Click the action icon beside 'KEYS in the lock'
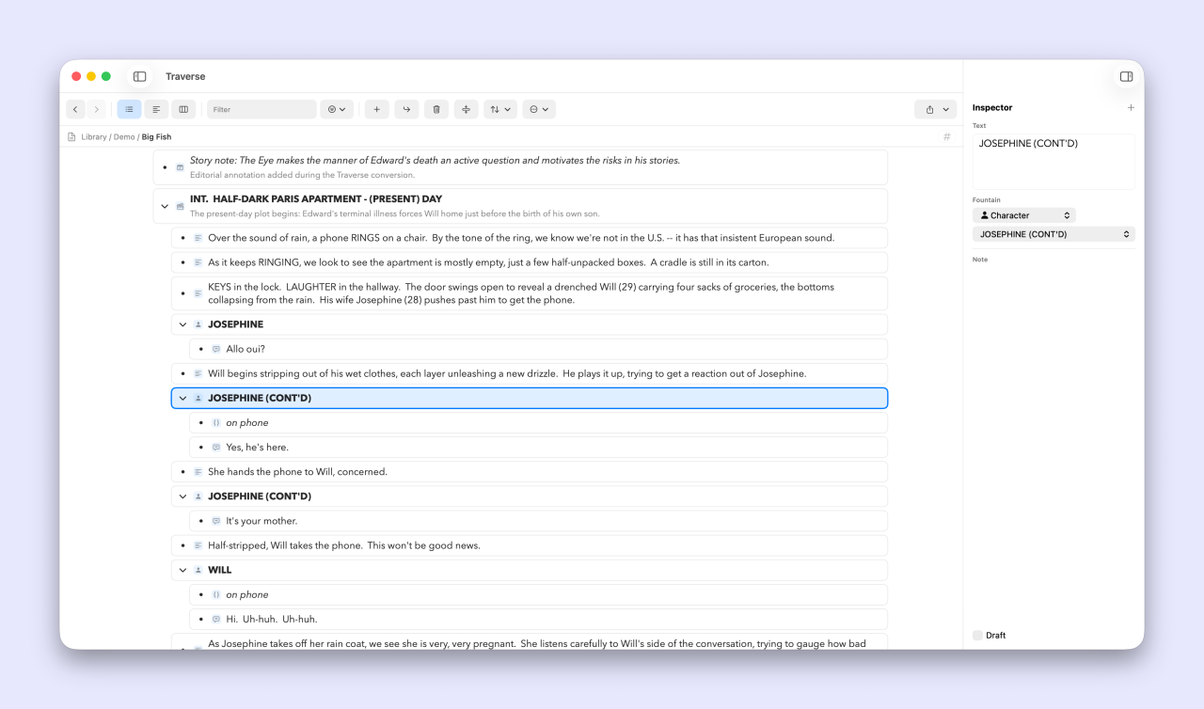This screenshot has width=1204, height=709. (x=198, y=293)
